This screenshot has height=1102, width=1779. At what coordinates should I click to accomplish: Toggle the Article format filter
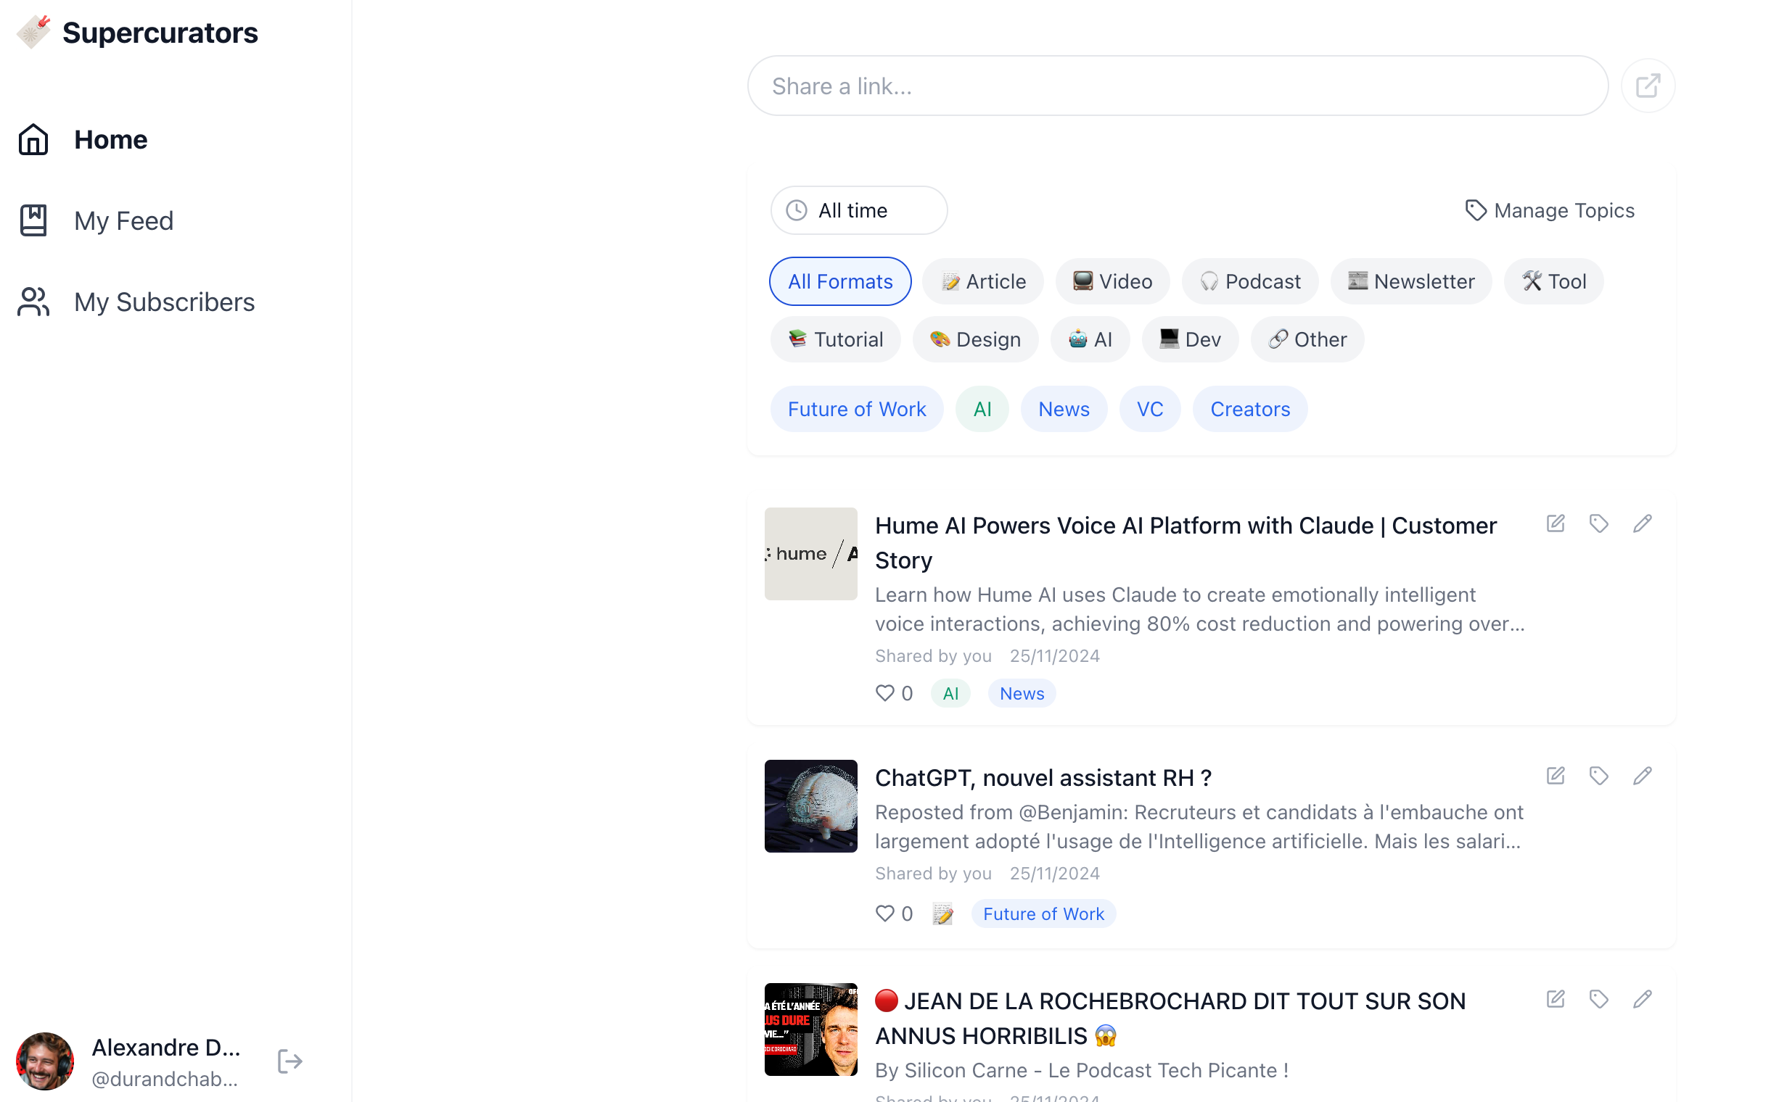click(982, 281)
